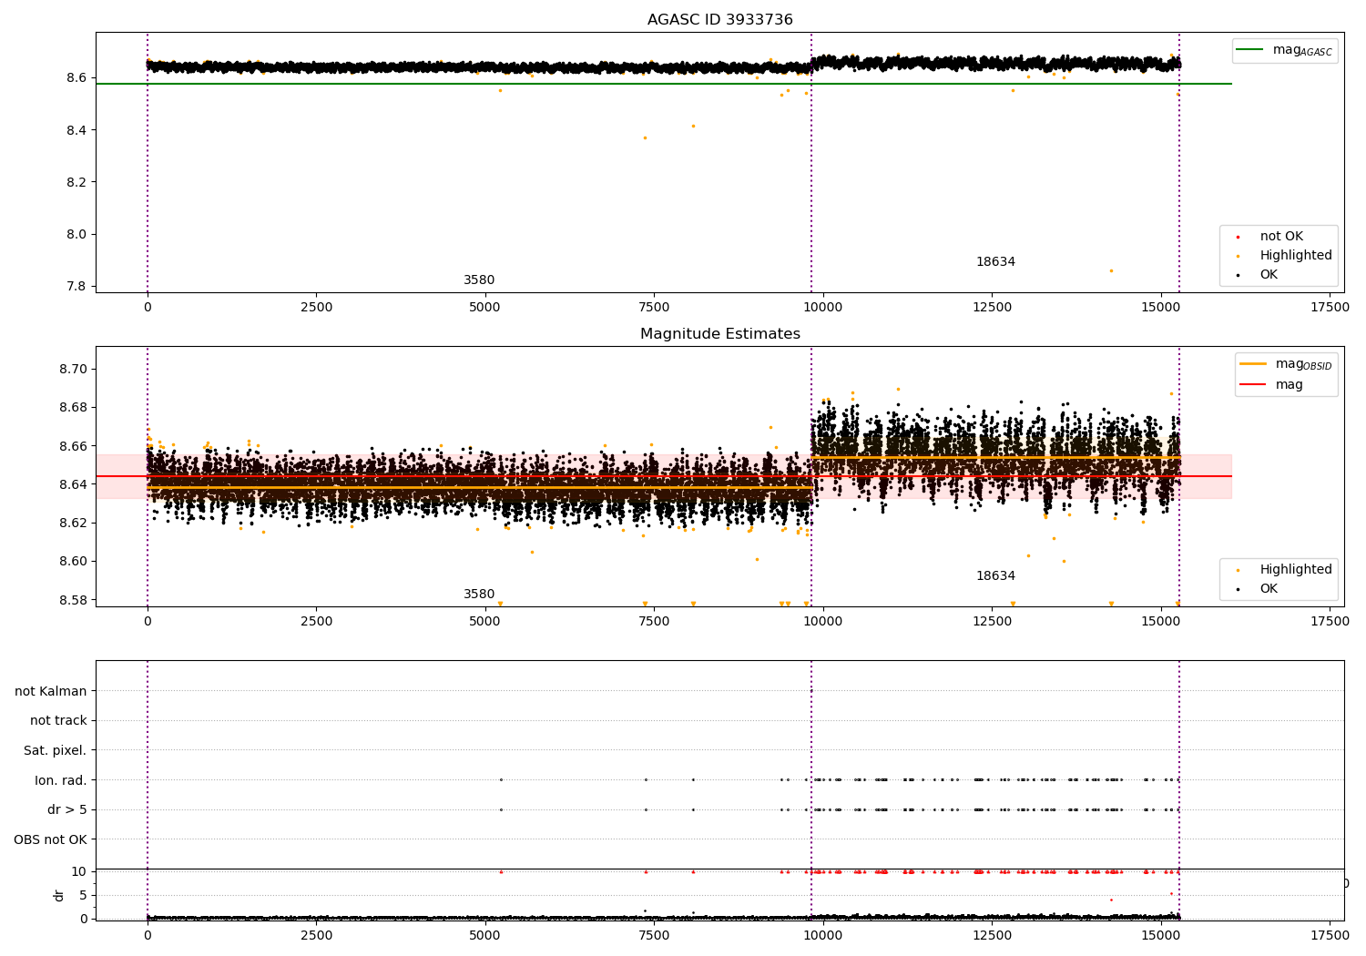This screenshot has width=1366, height=956.
Task: Click the '18634' label in the middle plot
Action: coord(995,576)
